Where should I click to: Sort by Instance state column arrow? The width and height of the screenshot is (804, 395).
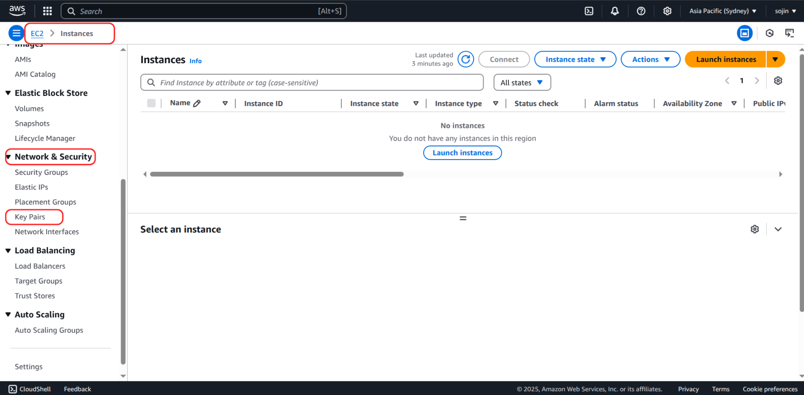click(x=416, y=104)
